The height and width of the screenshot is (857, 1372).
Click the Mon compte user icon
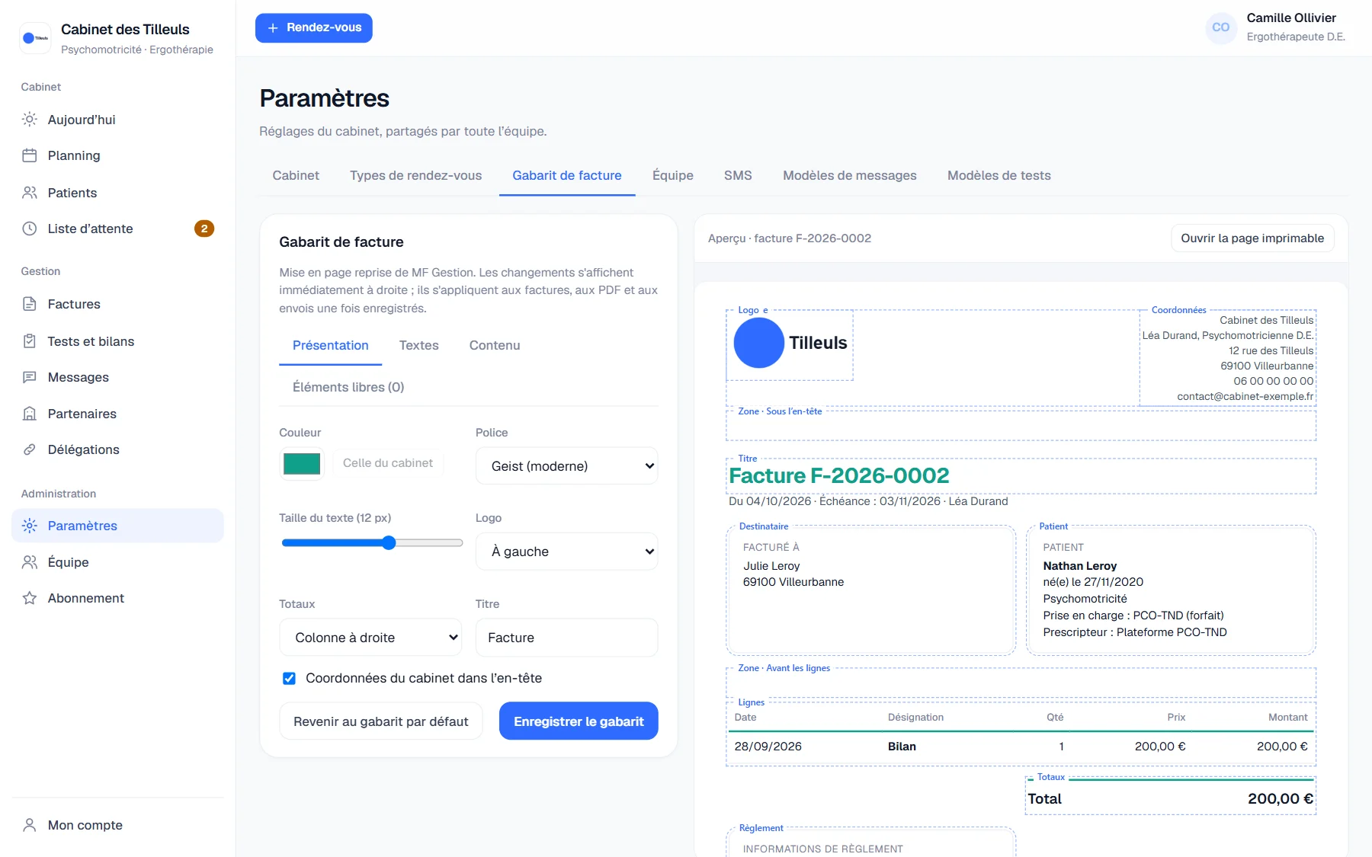pos(30,825)
